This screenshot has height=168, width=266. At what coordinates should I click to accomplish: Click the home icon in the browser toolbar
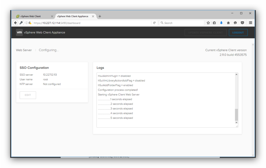coord(228,23)
